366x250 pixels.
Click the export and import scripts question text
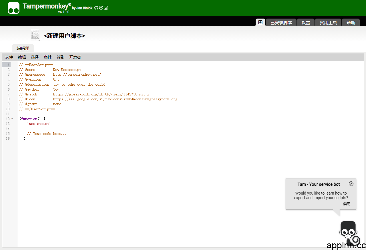click(321, 195)
